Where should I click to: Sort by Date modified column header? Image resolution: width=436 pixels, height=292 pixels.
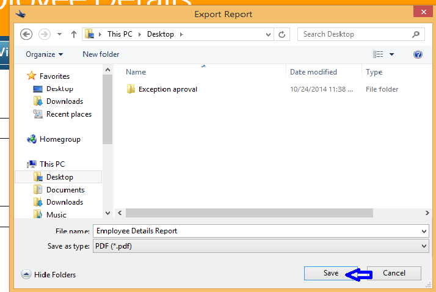pyautogui.click(x=313, y=72)
